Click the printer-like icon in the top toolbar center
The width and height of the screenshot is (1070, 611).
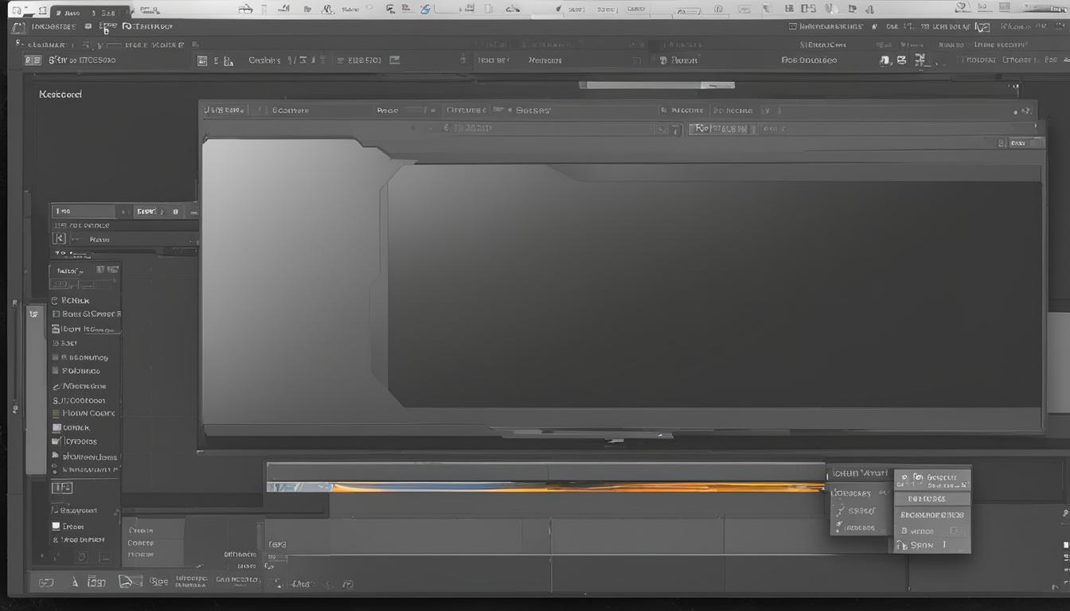coord(246,9)
